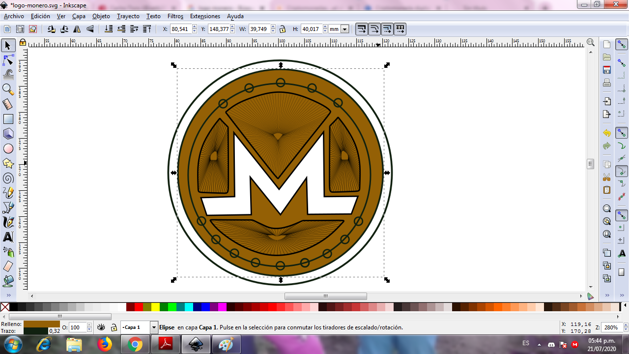Raise selection to top
This screenshot has height=354, width=629.
(x=147, y=29)
